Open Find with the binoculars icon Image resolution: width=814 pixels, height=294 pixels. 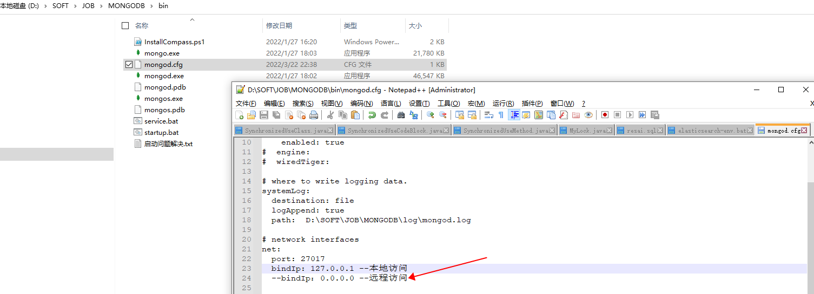pyautogui.click(x=401, y=115)
